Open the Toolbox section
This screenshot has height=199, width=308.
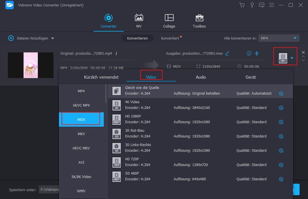coord(199,21)
